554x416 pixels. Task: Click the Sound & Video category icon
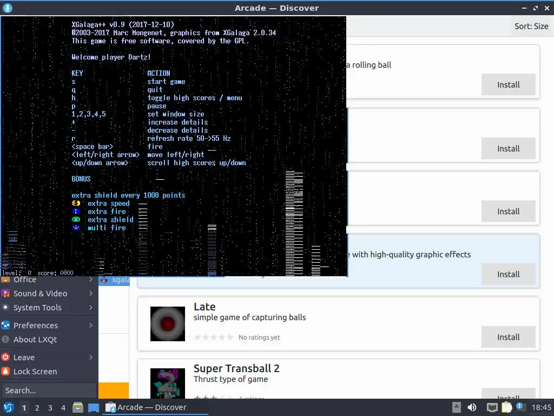coord(5,294)
